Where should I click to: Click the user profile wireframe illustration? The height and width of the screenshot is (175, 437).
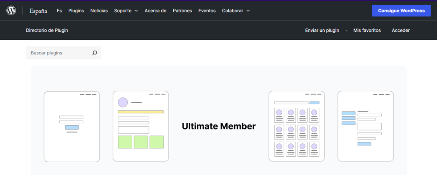[141, 126]
